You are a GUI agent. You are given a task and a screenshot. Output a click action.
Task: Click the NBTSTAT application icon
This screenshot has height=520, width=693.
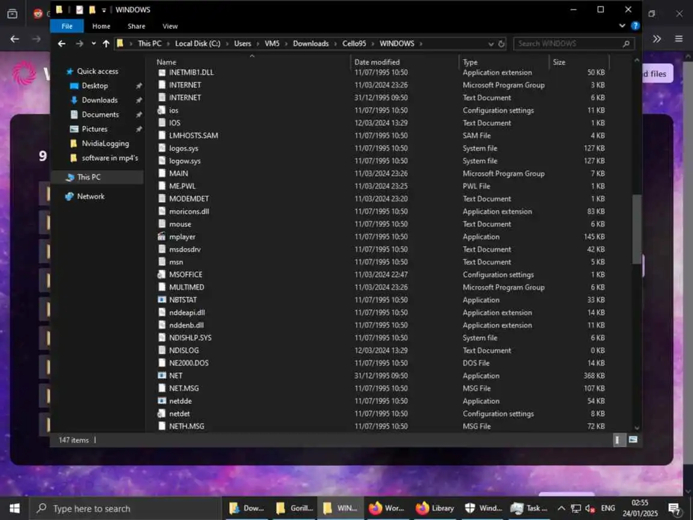[162, 300]
